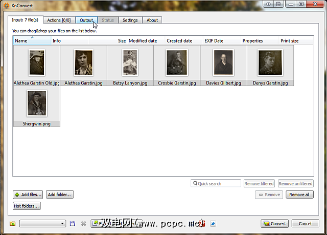Select the Crosbie Garstin.jpg thumbnail
Viewport: 327px width, 235px height.
[177, 66]
